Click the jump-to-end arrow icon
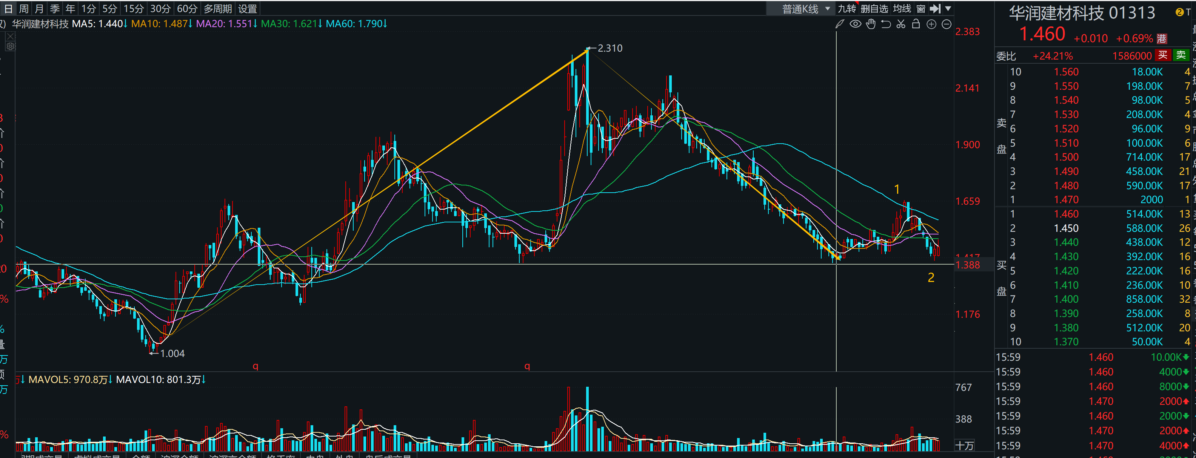Viewport: 1196px width, 458px height. 935,9
